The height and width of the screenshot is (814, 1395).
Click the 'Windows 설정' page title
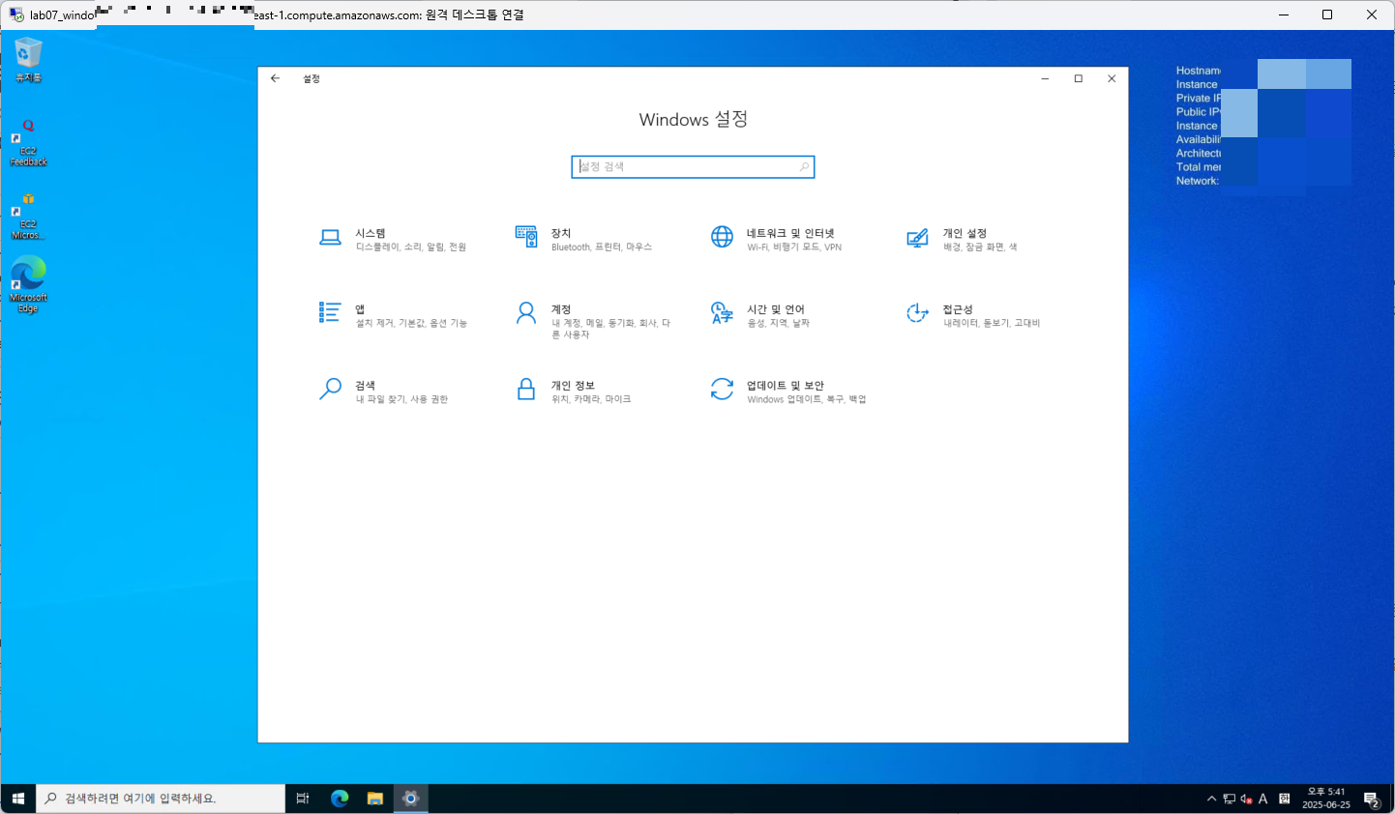point(693,119)
